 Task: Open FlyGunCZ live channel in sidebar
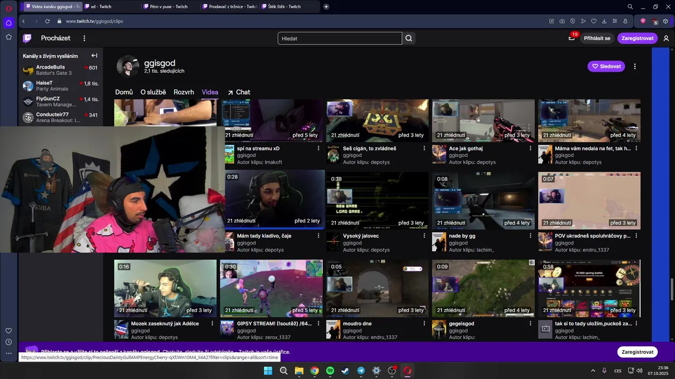pos(60,102)
